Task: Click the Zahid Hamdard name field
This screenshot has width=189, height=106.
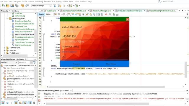Action: click(94, 27)
